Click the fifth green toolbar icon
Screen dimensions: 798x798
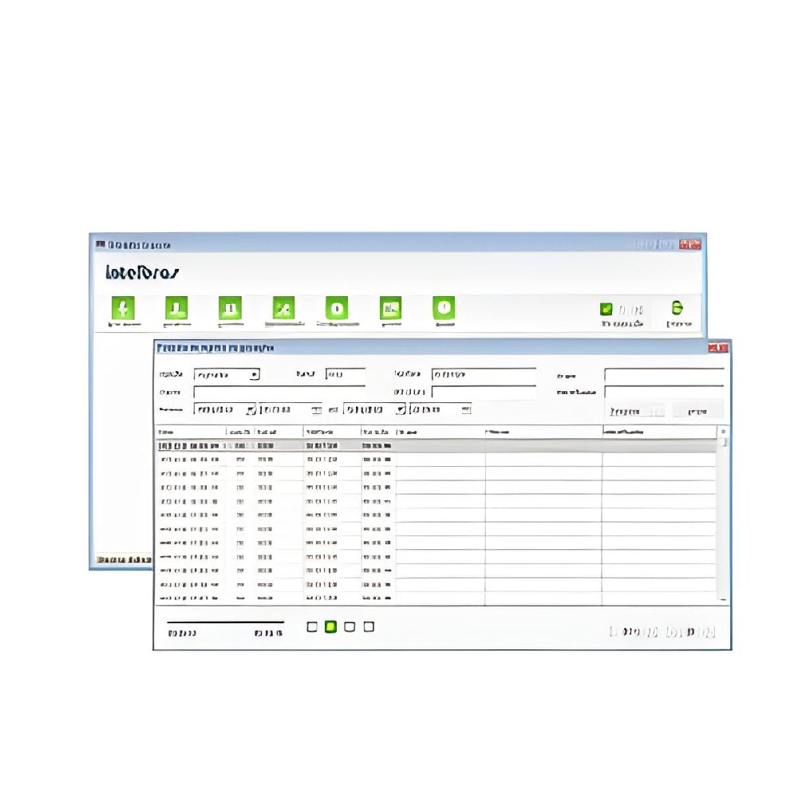coord(337,309)
